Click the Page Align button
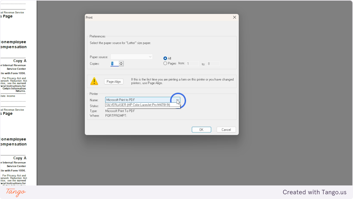The width and height of the screenshot is (353, 199). click(x=114, y=81)
